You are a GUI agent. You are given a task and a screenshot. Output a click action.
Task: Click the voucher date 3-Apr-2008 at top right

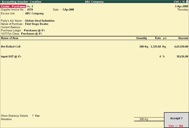(x=181, y=7)
